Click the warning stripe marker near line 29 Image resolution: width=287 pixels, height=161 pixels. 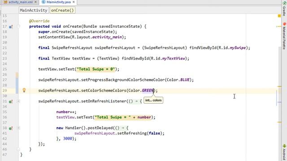(279, 86)
